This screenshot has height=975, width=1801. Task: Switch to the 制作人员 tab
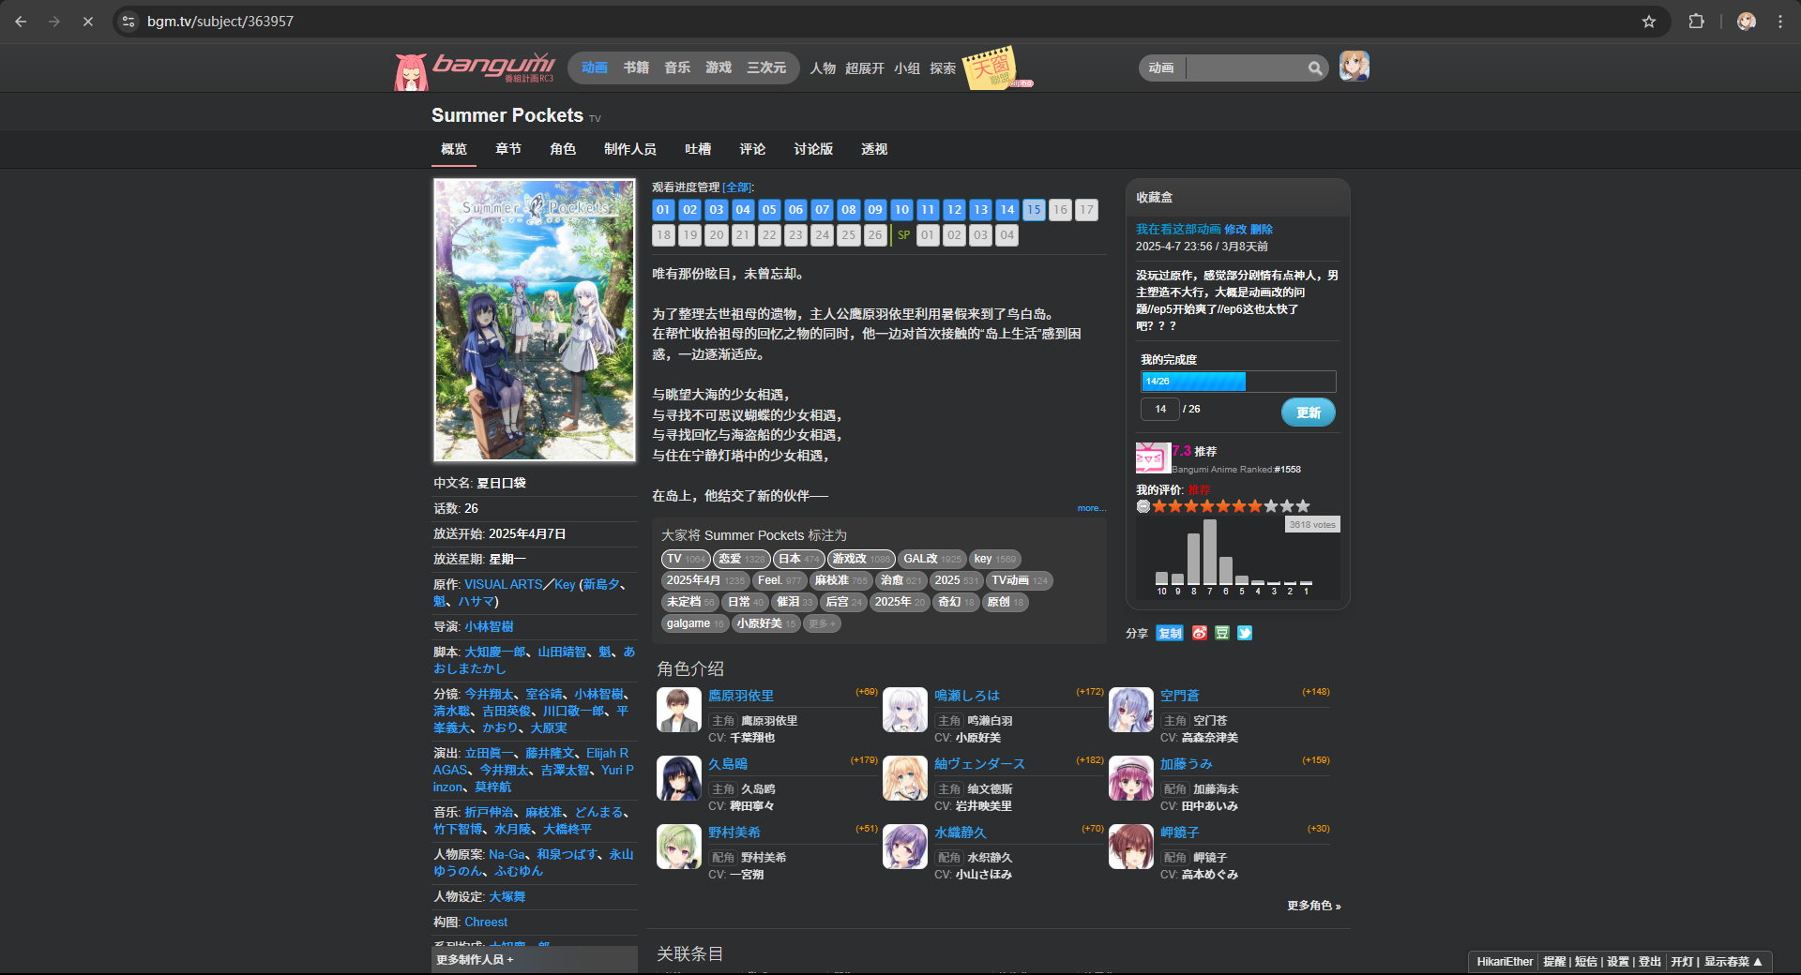tap(630, 149)
